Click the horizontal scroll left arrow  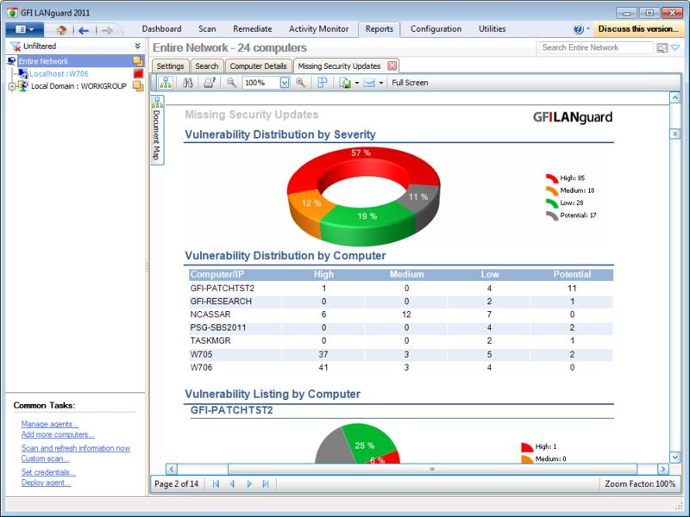[172, 469]
